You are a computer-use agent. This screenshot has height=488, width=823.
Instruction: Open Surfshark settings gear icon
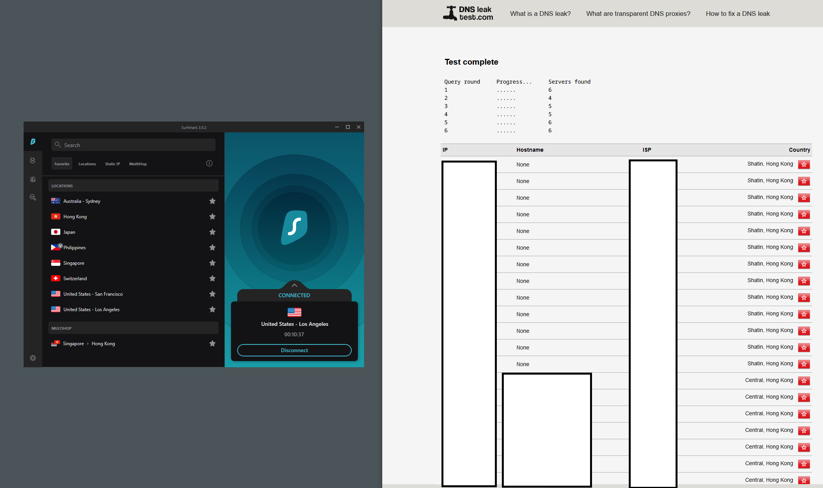click(33, 358)
